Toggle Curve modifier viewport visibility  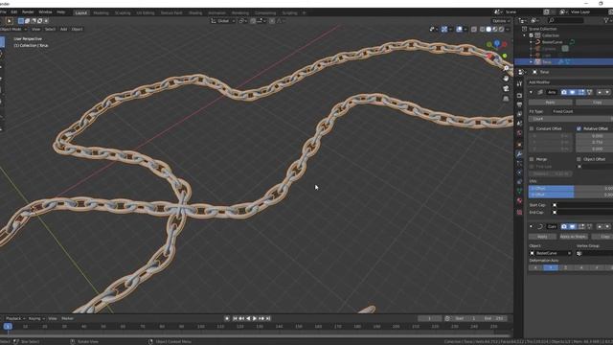[x=573, y=226]
